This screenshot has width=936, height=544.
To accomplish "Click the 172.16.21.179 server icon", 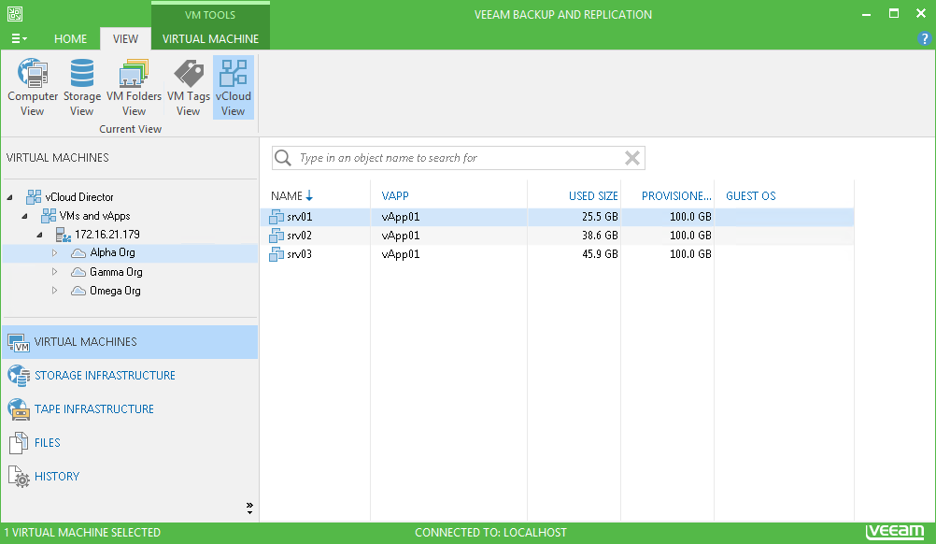I will 64,235.
